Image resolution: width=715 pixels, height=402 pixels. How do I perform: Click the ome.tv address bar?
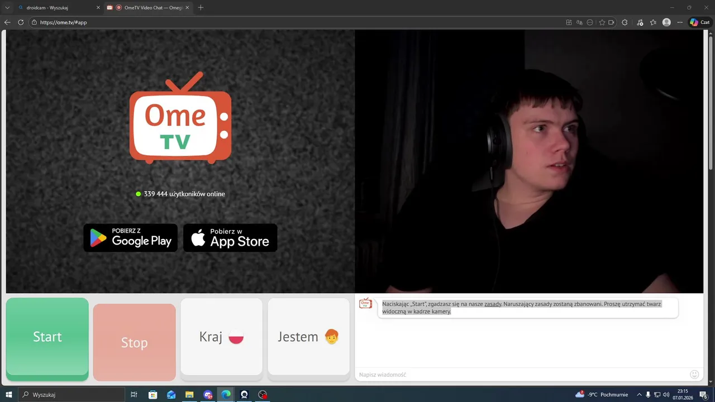[296, 22]
